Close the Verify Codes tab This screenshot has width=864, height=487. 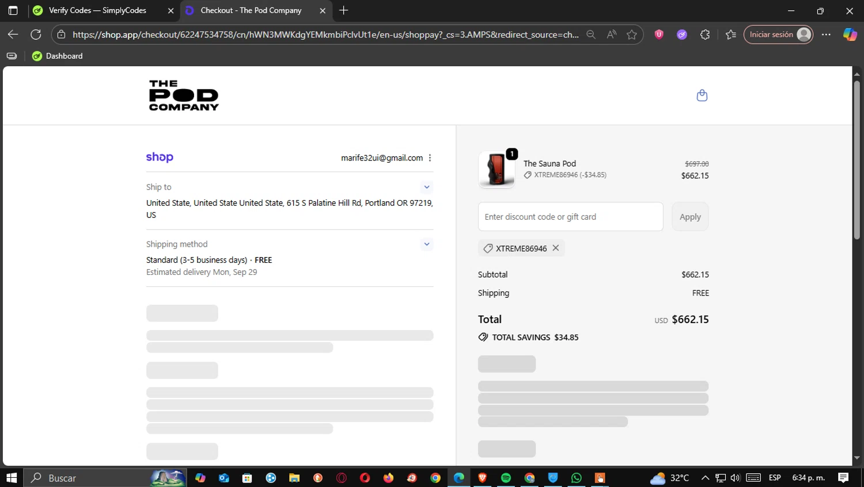coord(170,10)
